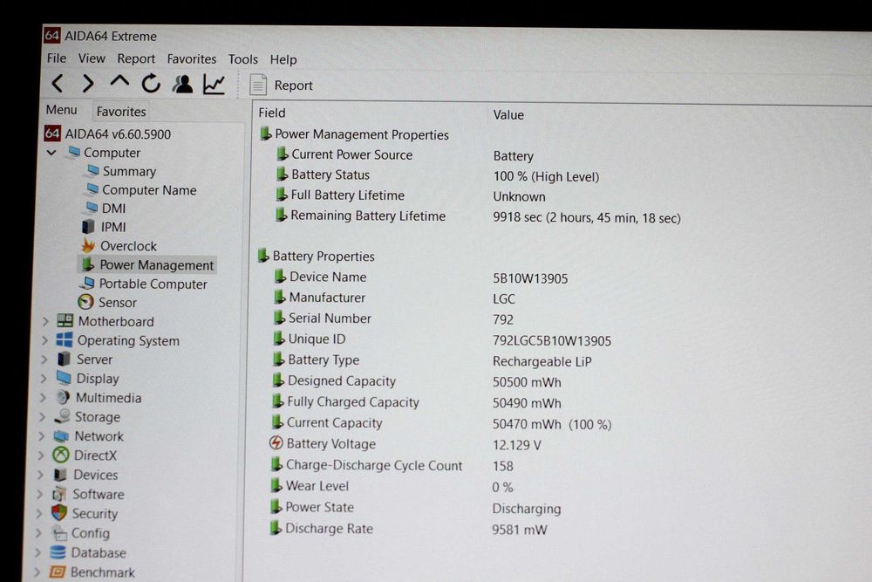Screen dimensions: 872x582
Task: Click the Overclock flame icon
Action: [88, 245]
